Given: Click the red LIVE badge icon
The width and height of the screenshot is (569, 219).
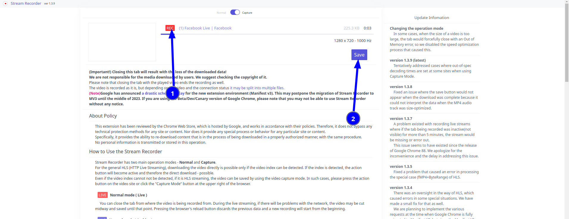Looking at the screenshot, I should tap(103, 195).
